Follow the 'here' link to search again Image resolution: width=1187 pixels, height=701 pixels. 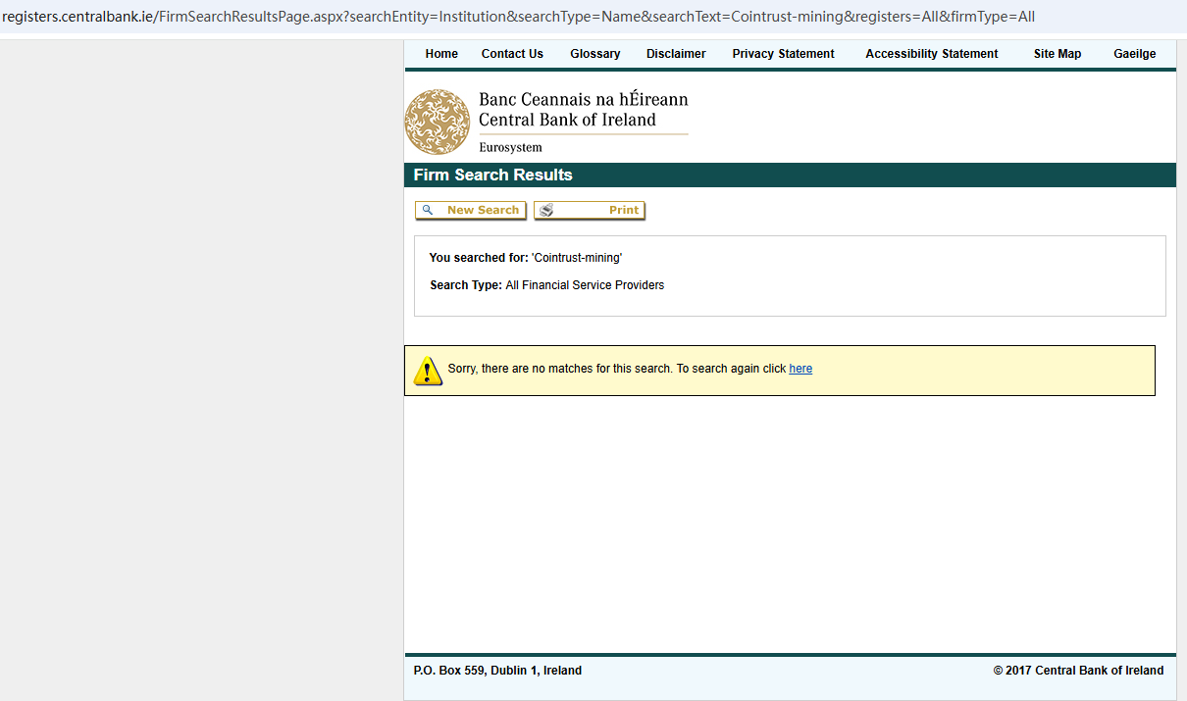pyautogui.click(x=800, y=369)
